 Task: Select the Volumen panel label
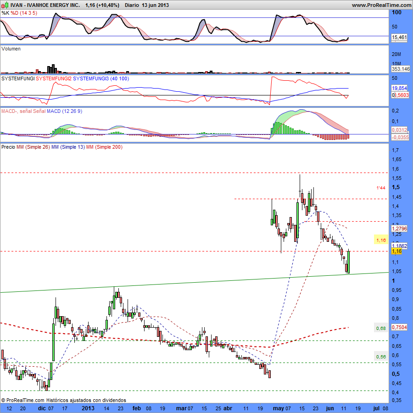coord(11,49)
